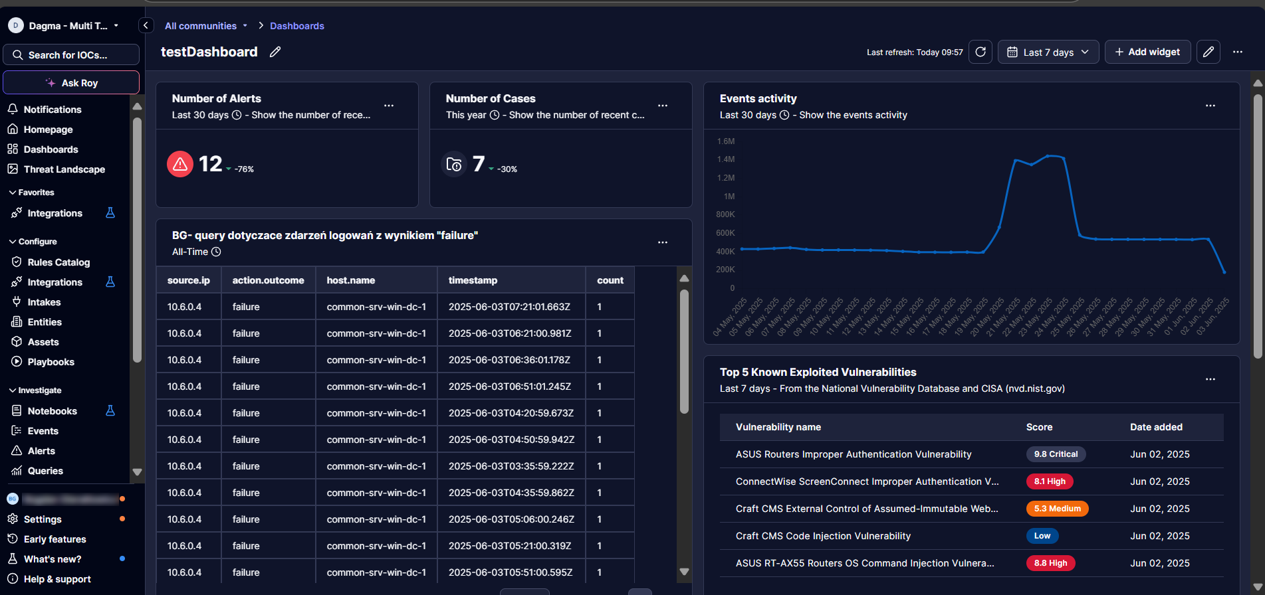Screen dimensions: 1265x595
Task: Click the failure query table scrollbar down arrow
Action: point(684,572)
